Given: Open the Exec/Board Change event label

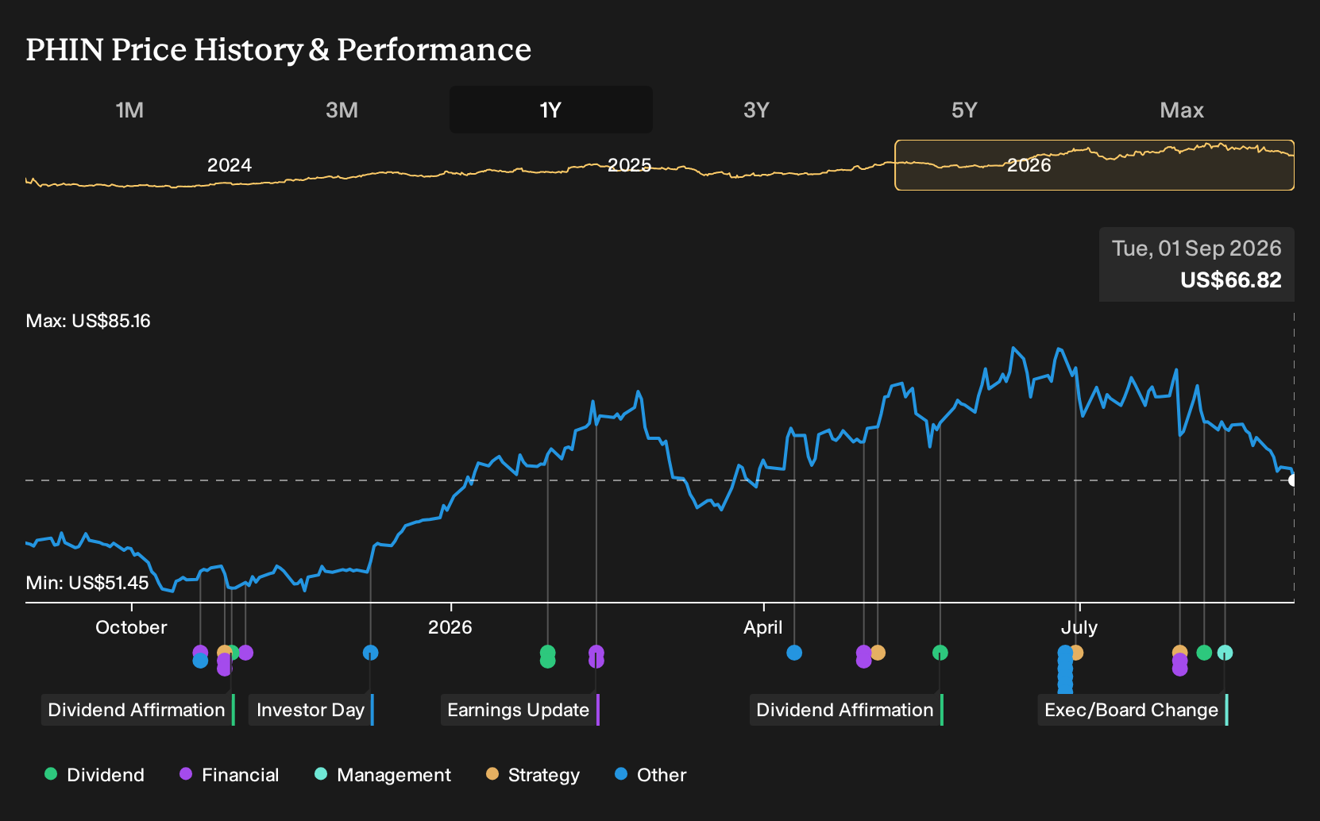Looking at the screenshot, I should click(1133, 710).
